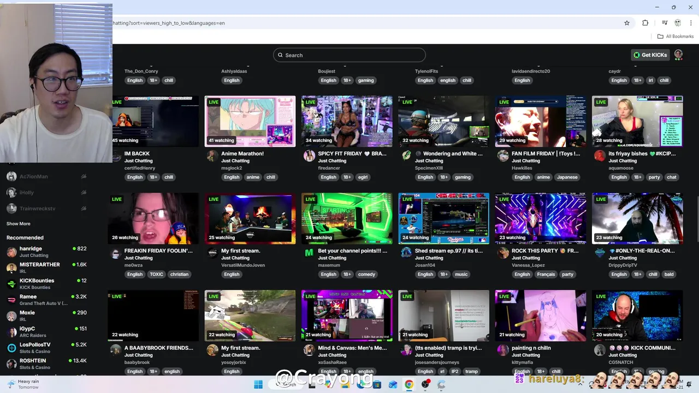Open Moxie IRL in Recommended
The image size is (699, 393).
tap(46, 315)
